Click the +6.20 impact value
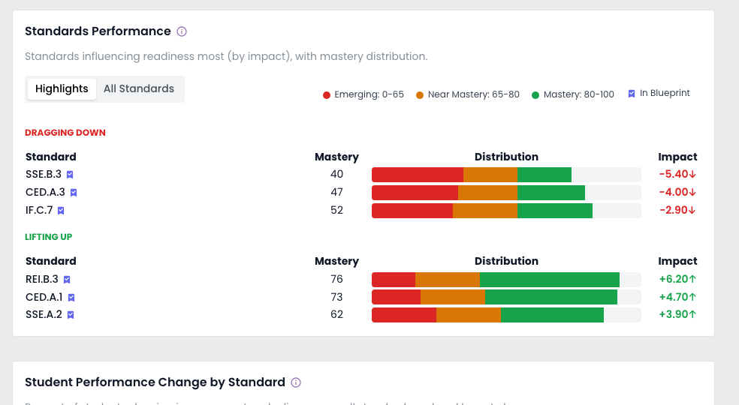The width and height of the screenshot is (739, 405). point(677,279)
